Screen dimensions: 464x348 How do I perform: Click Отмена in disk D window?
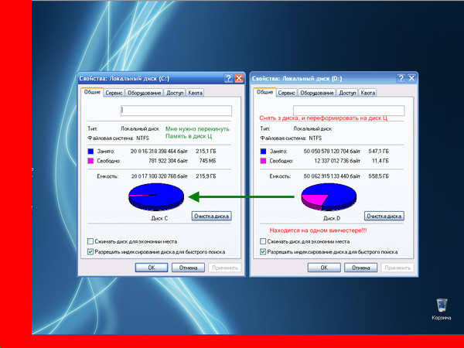[x=360, y=268]
